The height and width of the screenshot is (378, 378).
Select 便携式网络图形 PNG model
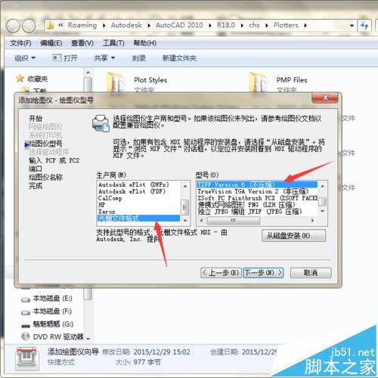coord(257,205)
